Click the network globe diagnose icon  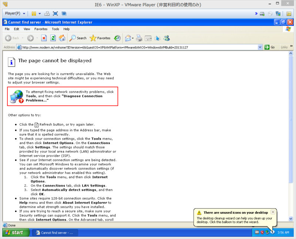[17, 96]
